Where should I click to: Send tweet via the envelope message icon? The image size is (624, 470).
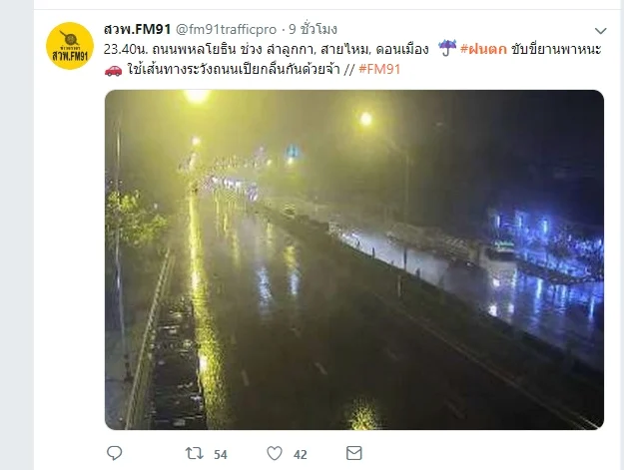pyautogui.click(x=353, y=453)
